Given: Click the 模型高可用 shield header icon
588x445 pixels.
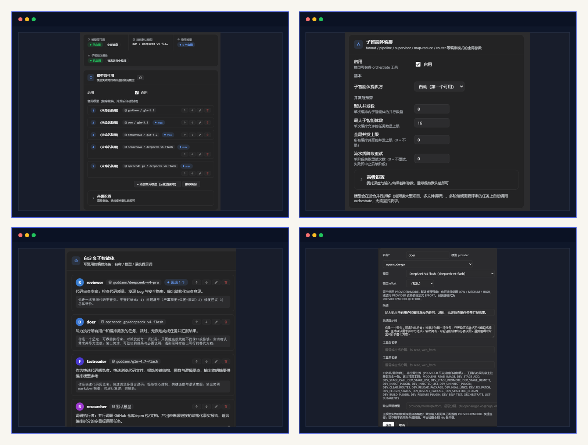Looking at the screenshot, I should pyautogui.click(x=91, y=77).
